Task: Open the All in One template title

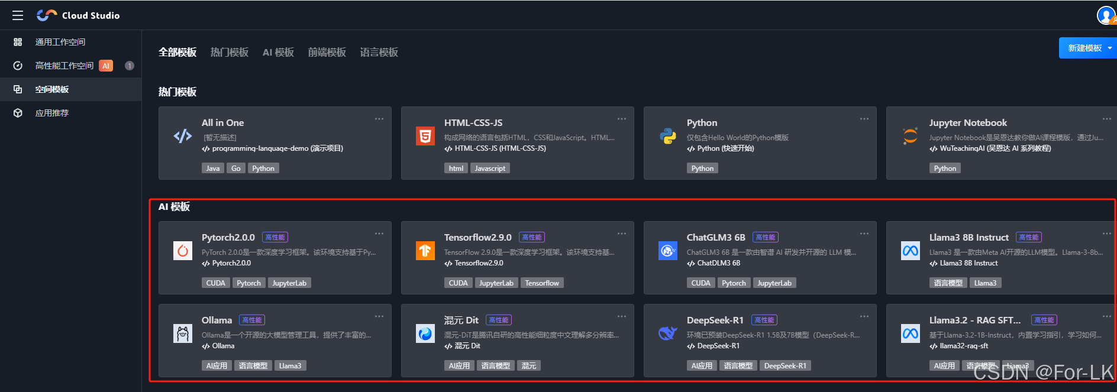Action: 222,122
